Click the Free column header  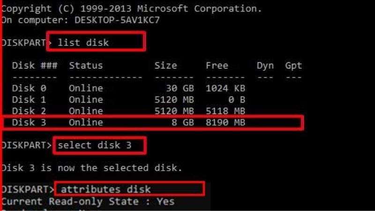pos(217,66)
